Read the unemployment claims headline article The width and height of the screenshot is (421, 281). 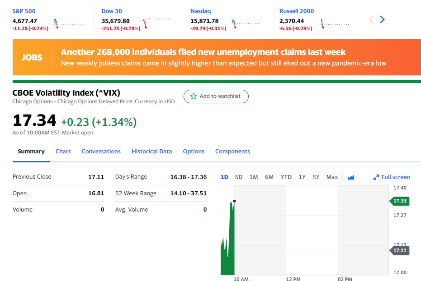(203, 52)
